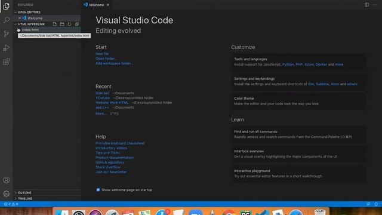Viewport: 382px width, 215px height.
Task: Open Stack Overflow link
Action: click(108, 167)
